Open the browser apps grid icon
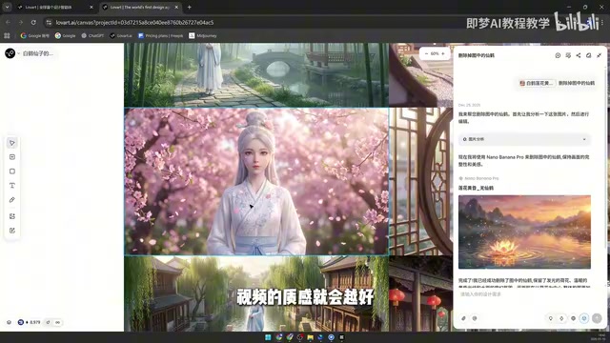The image size is (610, 343). [x=7, y=35]
